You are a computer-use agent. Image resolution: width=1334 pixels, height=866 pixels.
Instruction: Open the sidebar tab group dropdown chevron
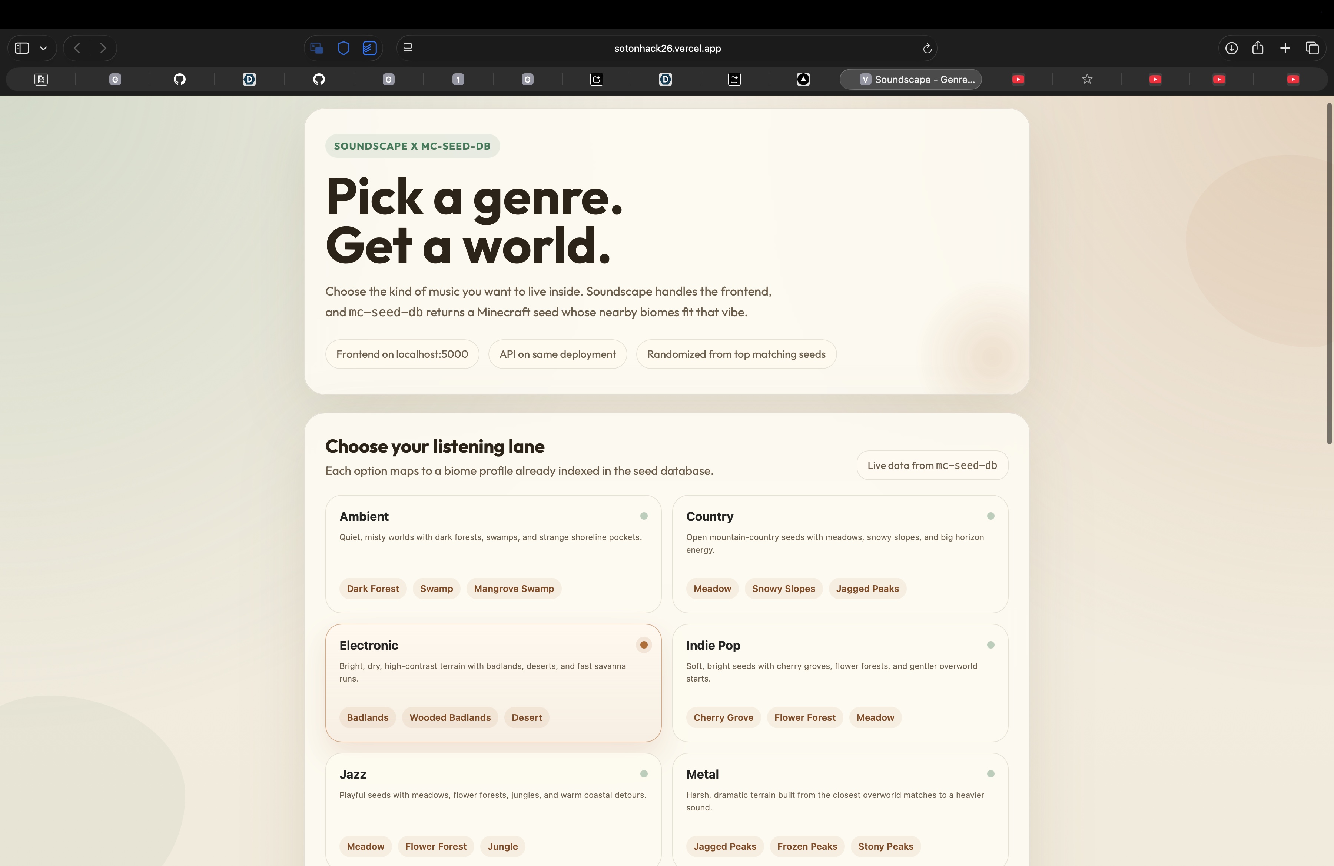(43, 48)
